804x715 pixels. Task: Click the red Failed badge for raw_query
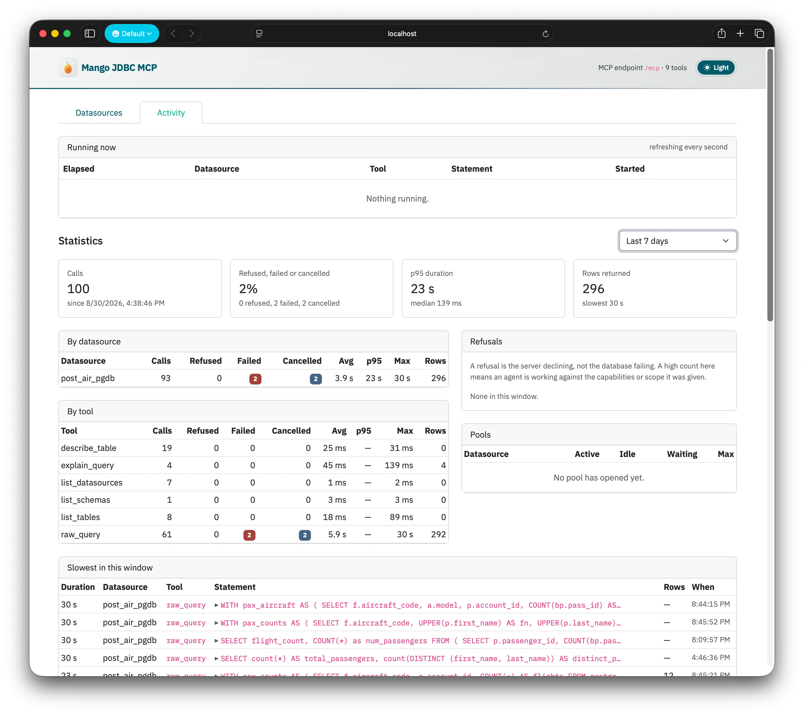click(249, 535)
